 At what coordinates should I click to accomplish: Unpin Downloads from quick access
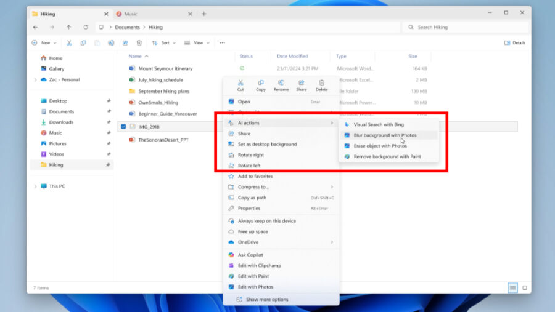click(x=109, y=122)
